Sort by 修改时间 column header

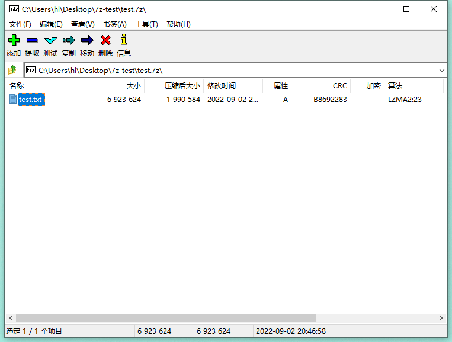233,85
